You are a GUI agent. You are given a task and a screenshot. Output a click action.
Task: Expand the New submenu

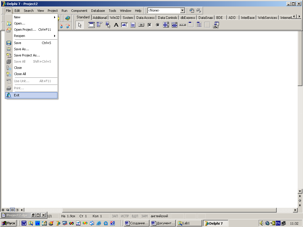31,17
